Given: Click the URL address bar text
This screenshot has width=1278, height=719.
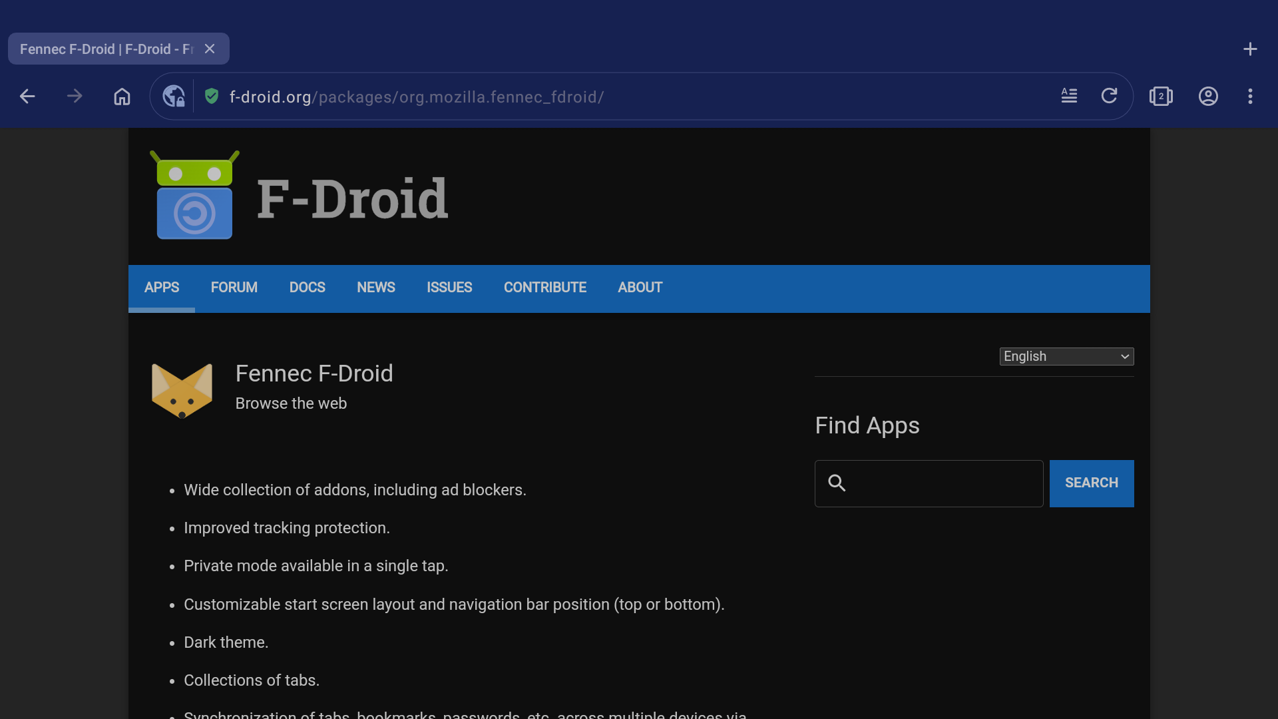Looking at the screenshot, I should point(416,97).
